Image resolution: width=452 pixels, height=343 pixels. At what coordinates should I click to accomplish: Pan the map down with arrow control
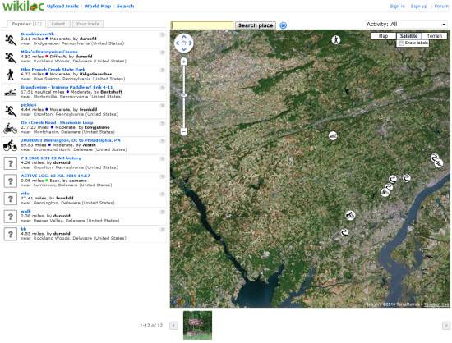(184, 49)
